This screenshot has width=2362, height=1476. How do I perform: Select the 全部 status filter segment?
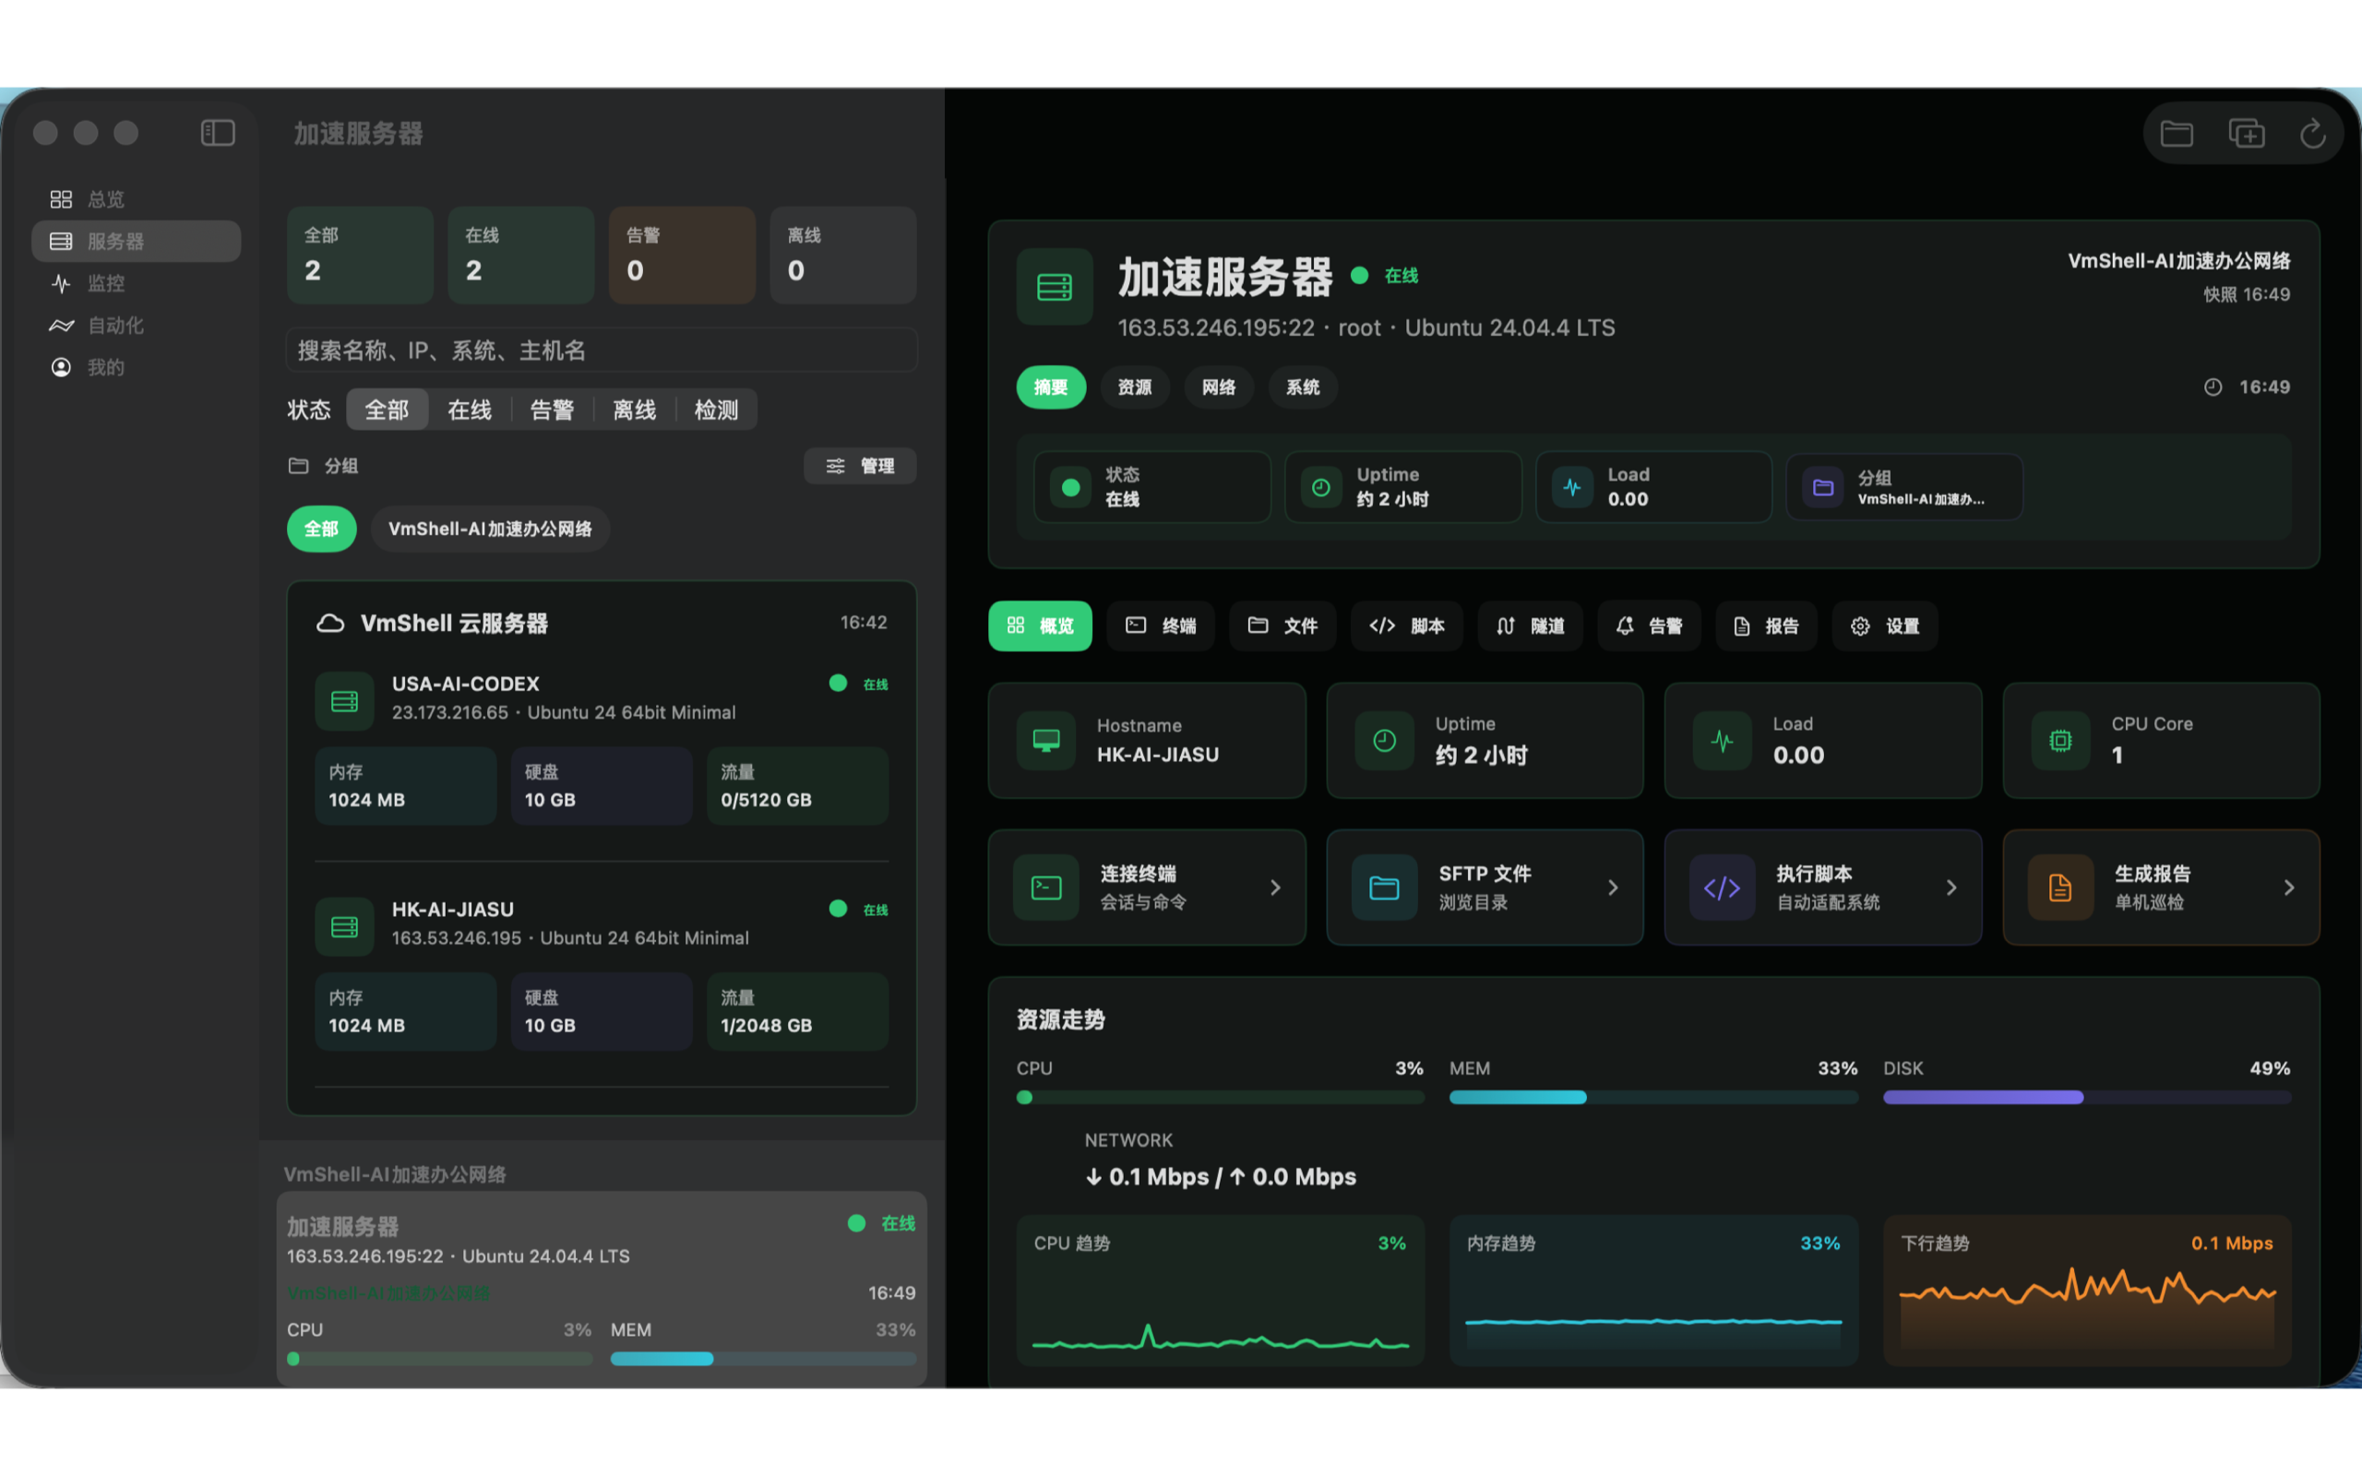pos(387,410)
